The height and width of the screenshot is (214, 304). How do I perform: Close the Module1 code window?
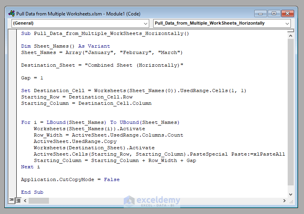tap(288, 13)
